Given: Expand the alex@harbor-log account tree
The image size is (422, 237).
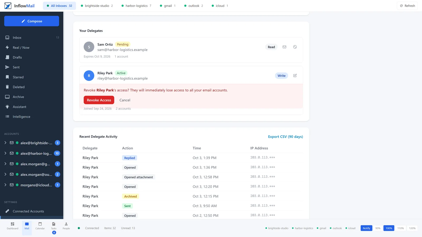Looking at the screenshot, I should (x=5, y=153).
